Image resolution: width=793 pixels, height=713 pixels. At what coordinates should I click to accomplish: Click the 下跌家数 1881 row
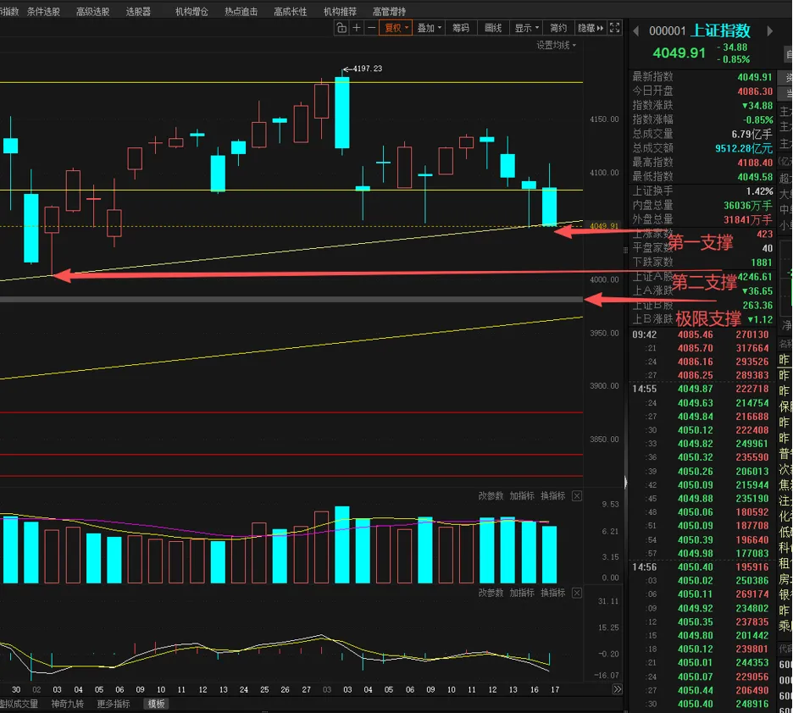(x=702, y=263)
